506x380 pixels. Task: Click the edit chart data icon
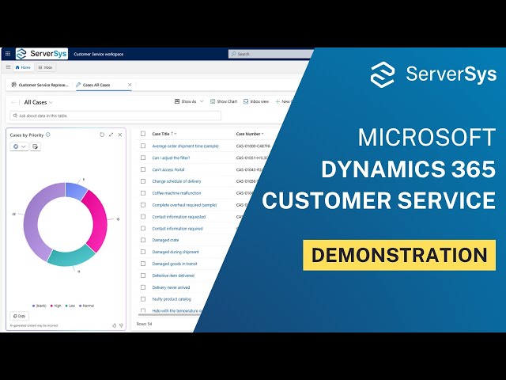pos(35,146)
